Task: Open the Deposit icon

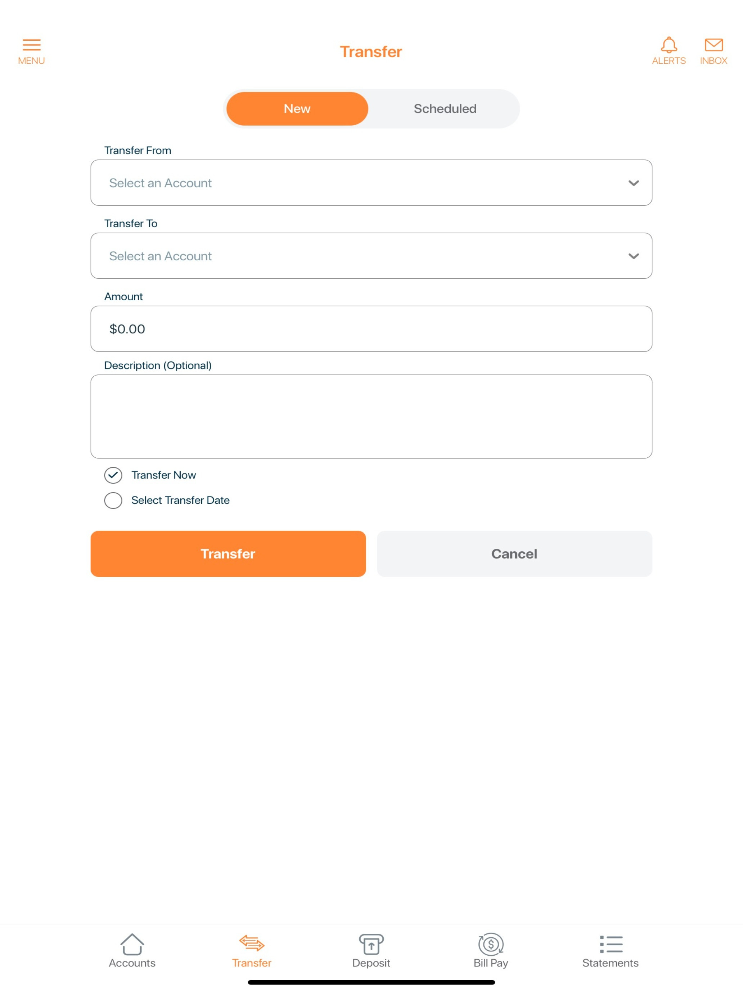Action: tap(371, 944)
